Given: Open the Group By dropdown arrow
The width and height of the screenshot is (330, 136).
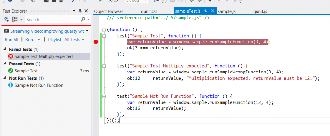Looking at the screenshot, I should [x=21, y=20].
